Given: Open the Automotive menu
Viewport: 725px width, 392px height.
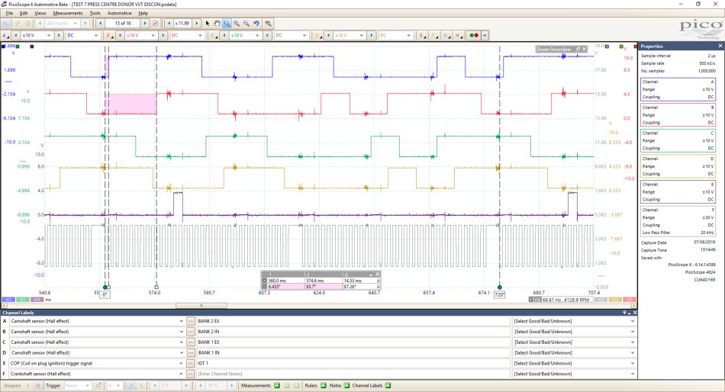Looking at the screenshot, I should [119, 13].
